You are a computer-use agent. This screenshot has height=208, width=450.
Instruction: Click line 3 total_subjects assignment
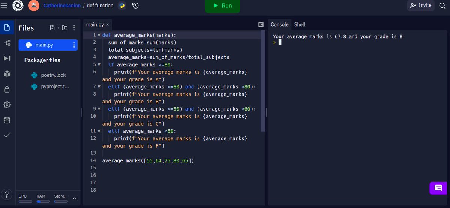(x=145, y=50)
